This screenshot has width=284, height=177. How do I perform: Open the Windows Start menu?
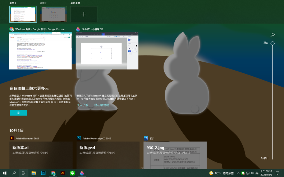pyautogui.click(x=5, y=173)
